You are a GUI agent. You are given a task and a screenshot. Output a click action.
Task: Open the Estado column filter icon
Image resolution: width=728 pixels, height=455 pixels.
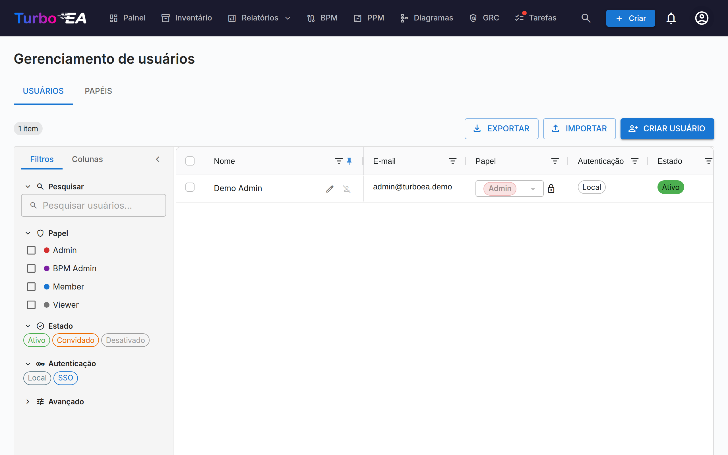708,161
